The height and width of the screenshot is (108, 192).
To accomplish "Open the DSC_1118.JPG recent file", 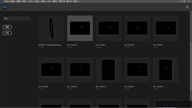I will click(x=166, y=28).
